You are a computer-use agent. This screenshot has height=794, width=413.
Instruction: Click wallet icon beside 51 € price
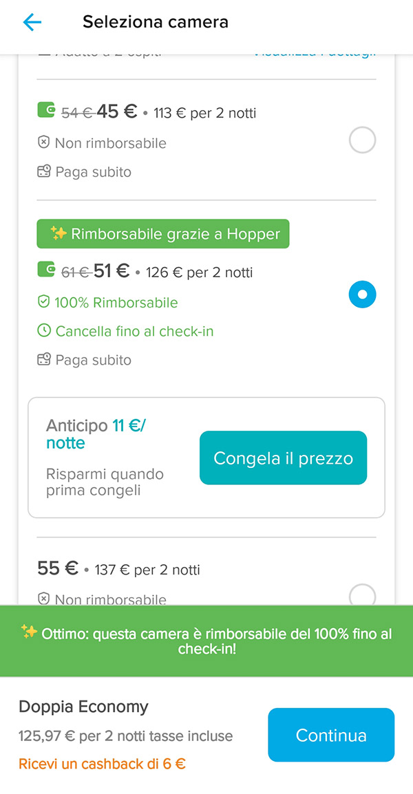(x=46, y=270)
